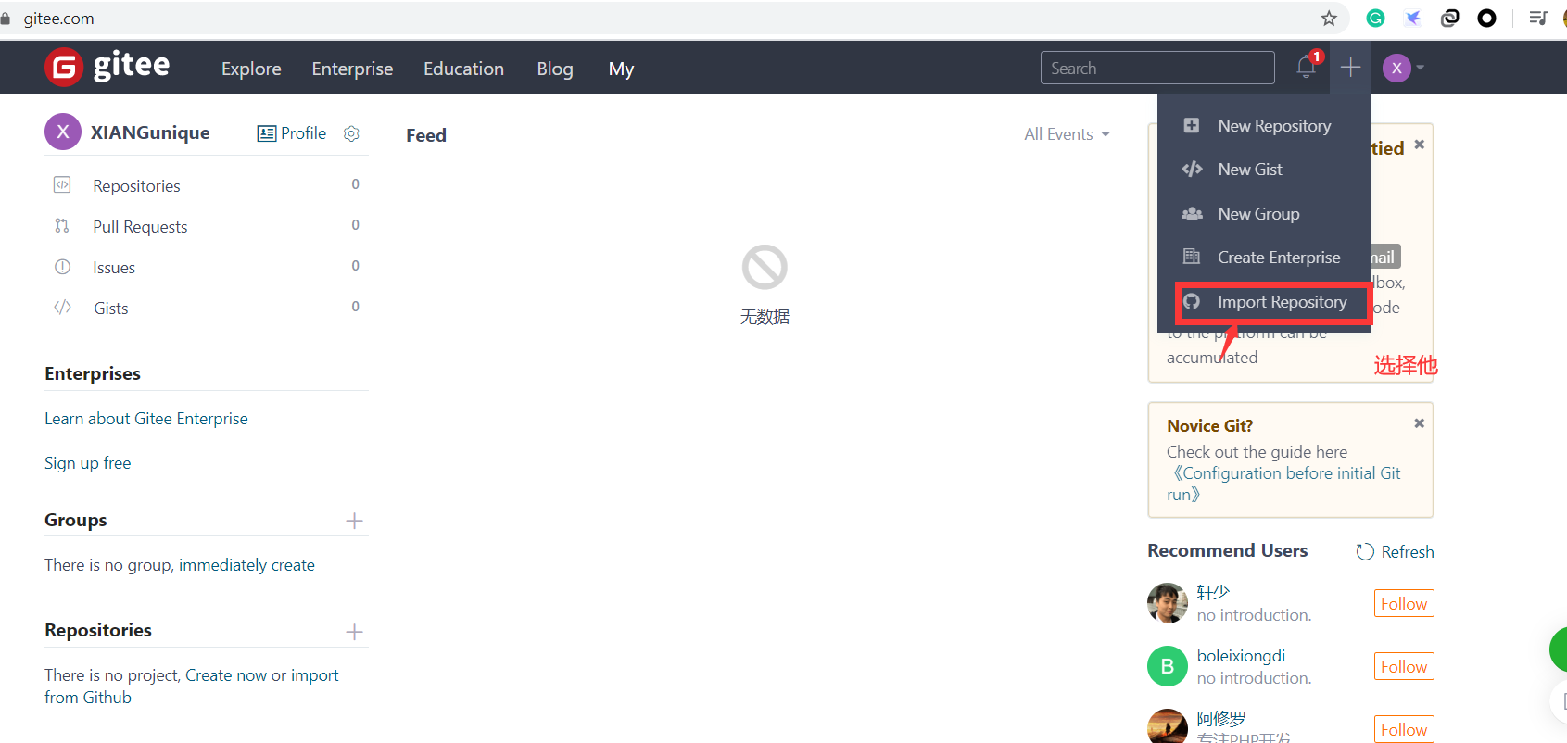The image size is (1567, 743).
Task: Click immediately create group link
Action: click(246, 565)
